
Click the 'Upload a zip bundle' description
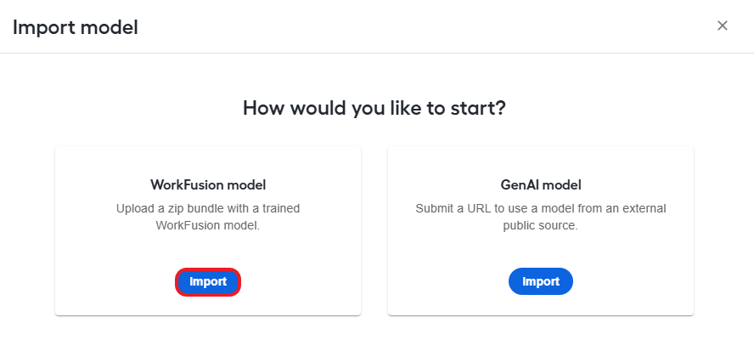pos(208,217)
